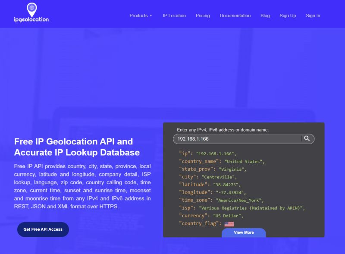Go to Documentation
Viewport: 345px width, 254px height.
235,16
